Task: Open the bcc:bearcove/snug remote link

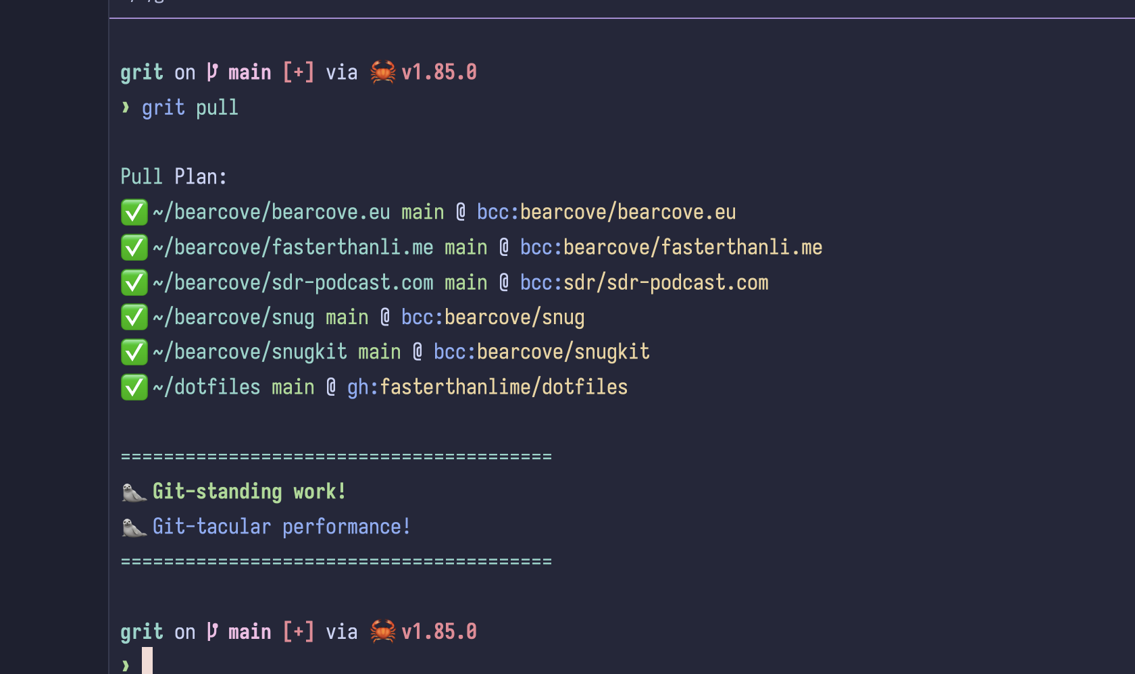Action: point(493,317)
